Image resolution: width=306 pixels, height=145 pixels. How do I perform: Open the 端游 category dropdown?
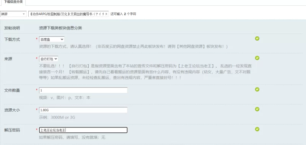[x=13, y=14]
